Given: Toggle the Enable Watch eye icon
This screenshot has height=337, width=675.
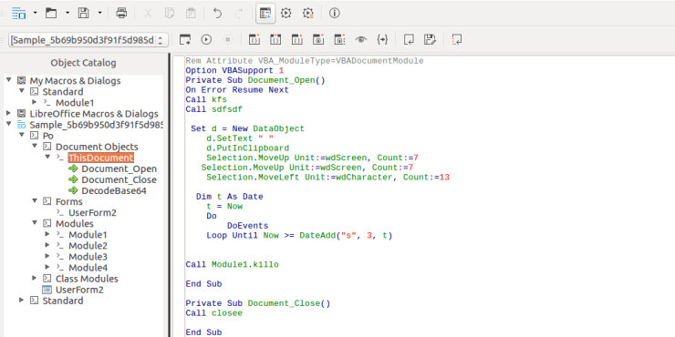Looking at the screenshot, I should click(x=360, y=39).
